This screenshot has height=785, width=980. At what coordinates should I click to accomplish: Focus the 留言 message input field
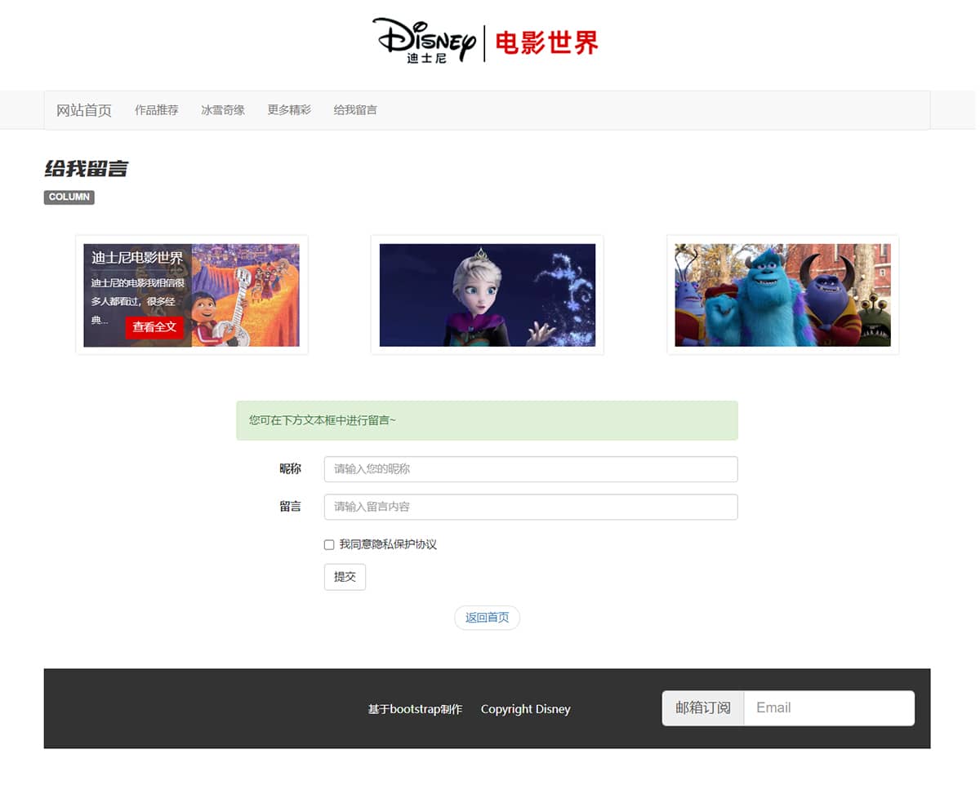[531, 507]
